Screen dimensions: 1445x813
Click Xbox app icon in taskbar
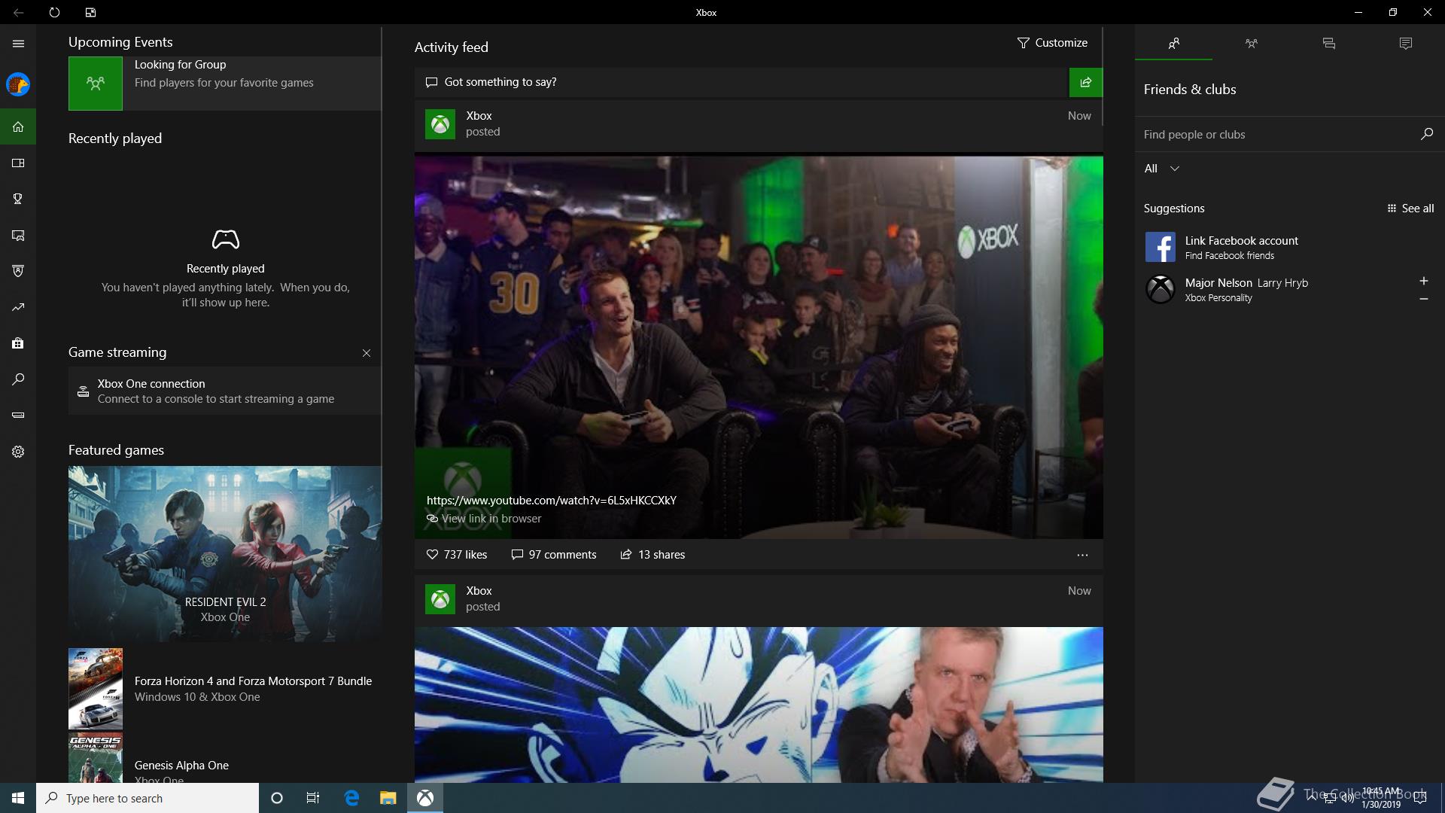[425, 798]
